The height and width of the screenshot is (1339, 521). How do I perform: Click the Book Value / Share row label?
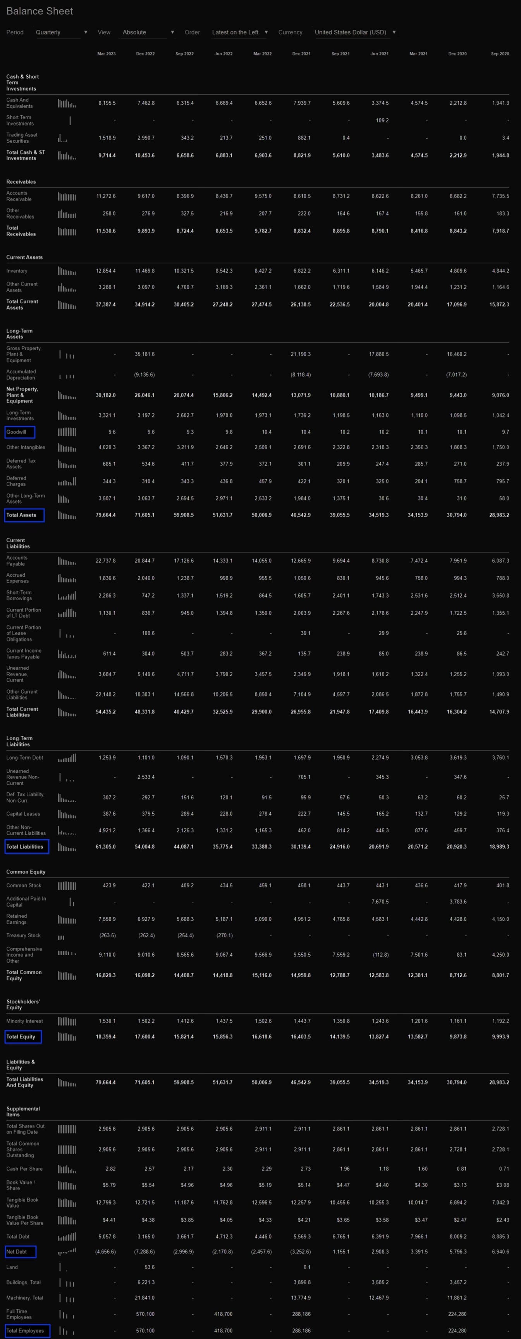(x=21, y=1186)
